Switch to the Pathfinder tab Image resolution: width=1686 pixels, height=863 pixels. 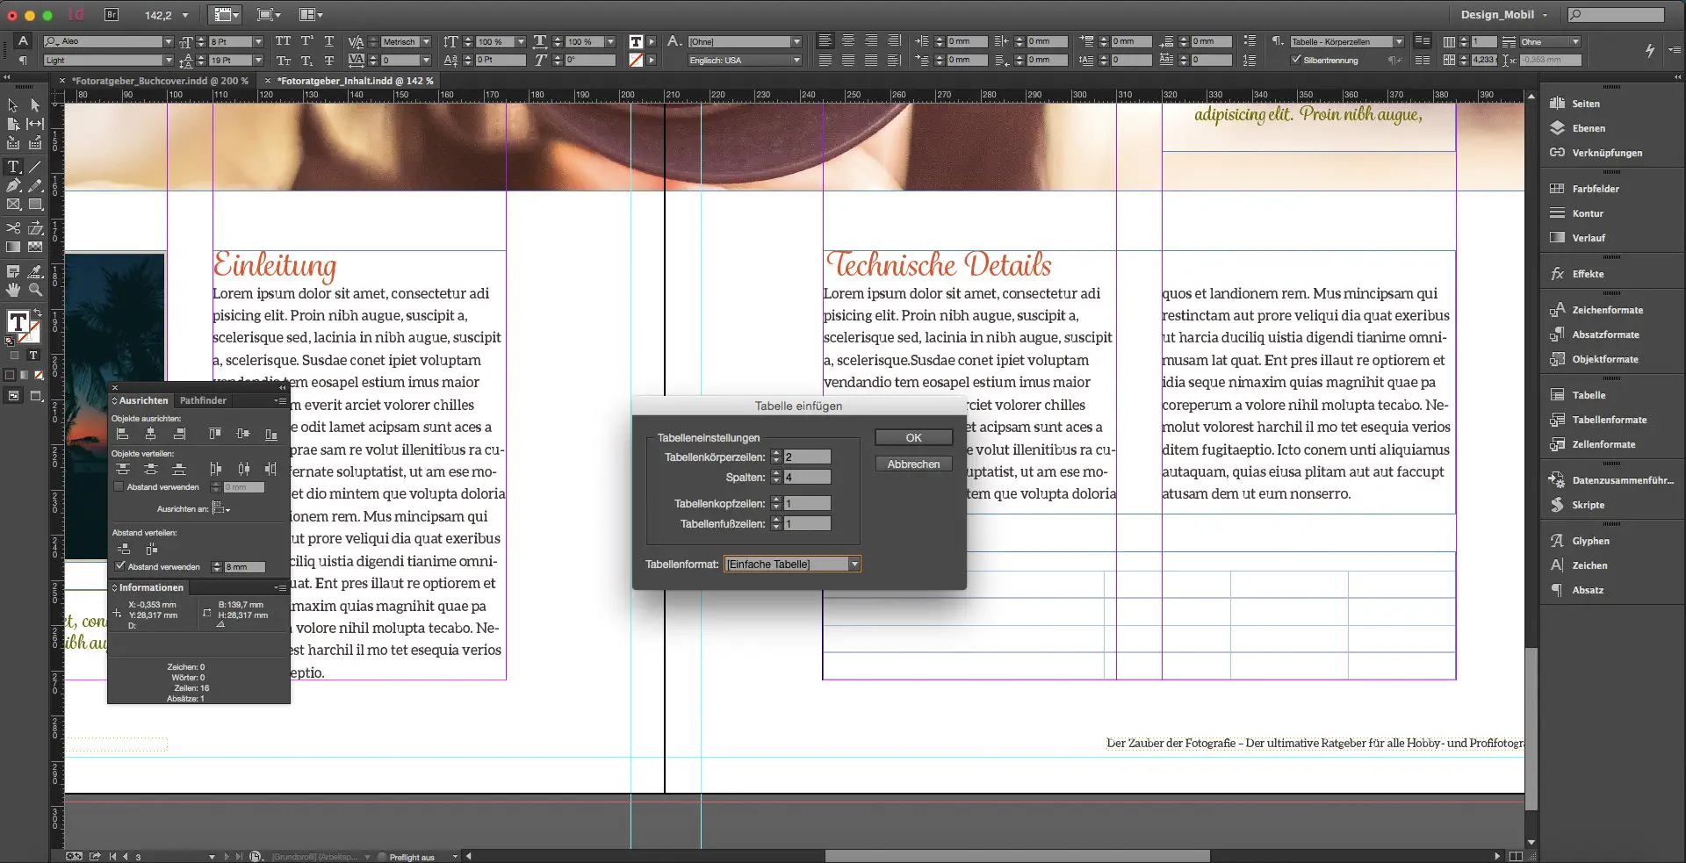point(203,400)
